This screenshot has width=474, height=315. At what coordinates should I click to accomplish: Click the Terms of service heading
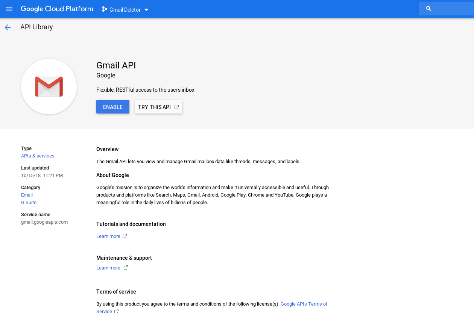click(116, 292)
